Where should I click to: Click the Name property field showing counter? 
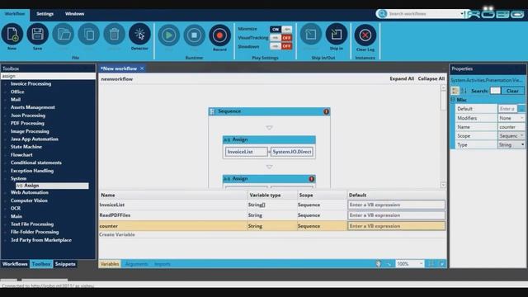[511, 127]
